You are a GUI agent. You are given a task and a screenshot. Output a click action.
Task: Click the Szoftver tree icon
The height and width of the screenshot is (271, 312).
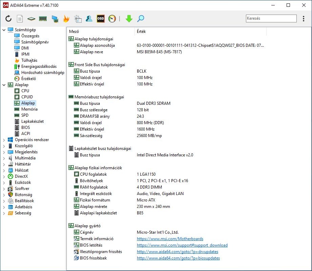11,189
